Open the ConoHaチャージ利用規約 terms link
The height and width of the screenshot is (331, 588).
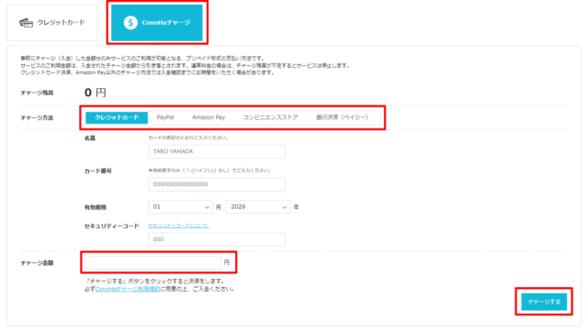[128, 289]
